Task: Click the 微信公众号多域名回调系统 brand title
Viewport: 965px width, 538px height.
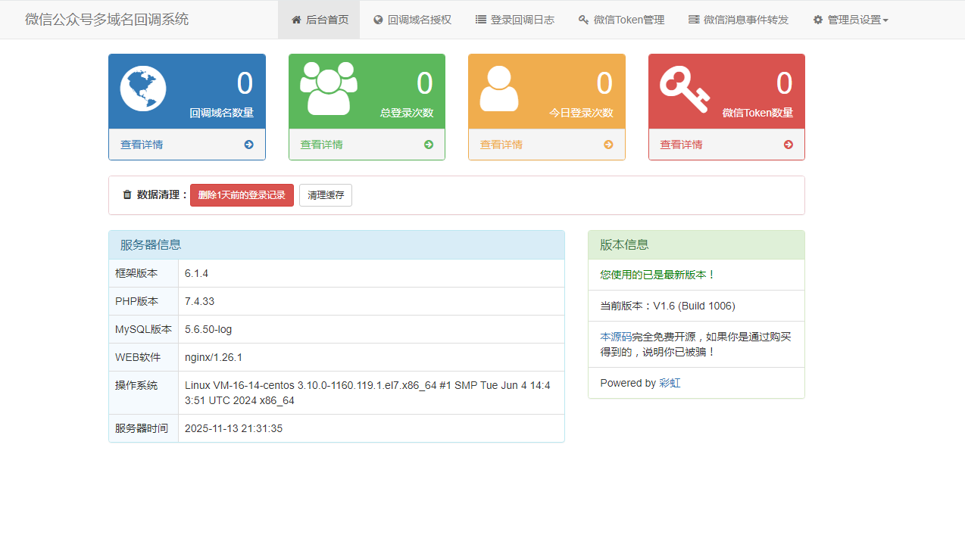Action: click(107, 20)
